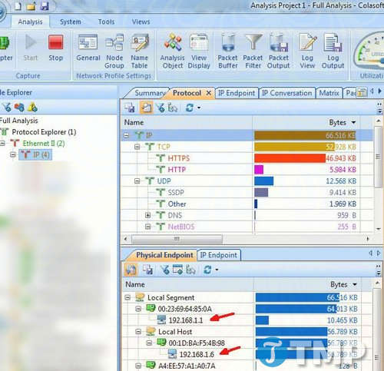Viewport: 384px width, 371px height.
Task: Select Ethernet II (2) in explorer tree
Action: pyautogui.click(x=44, y=144)
